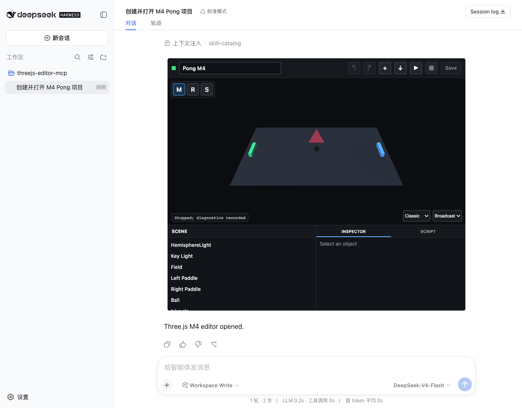Select HemisphereLight in the scene list

pyautogui.click(x=242, y=245)
